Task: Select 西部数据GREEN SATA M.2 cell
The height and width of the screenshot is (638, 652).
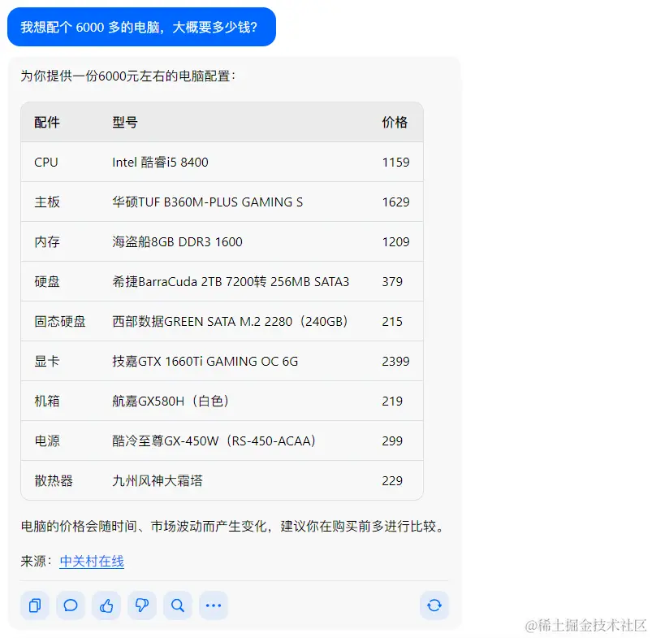Action: [x=230, y=322]
